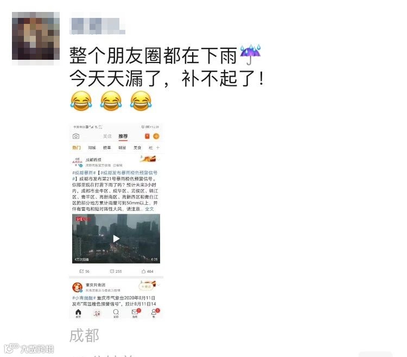The width and height of the screenshot is (407, 357).
Task: Click the repost icon showing 56
Action: pos(82,271)
